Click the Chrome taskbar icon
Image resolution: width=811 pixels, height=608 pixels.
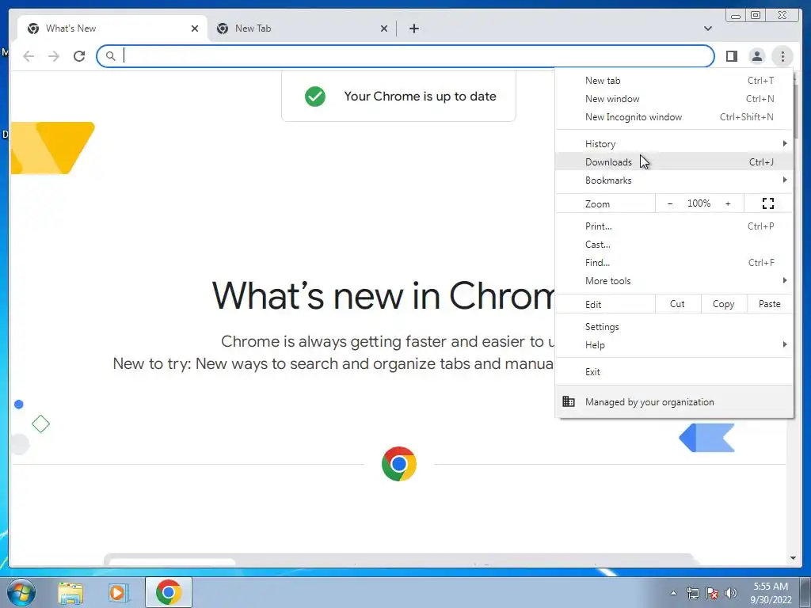click(169, 592)
